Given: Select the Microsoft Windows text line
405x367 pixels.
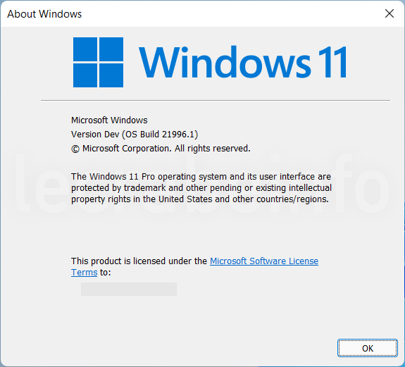Looking at the screenshot, I should coord(109,120).
